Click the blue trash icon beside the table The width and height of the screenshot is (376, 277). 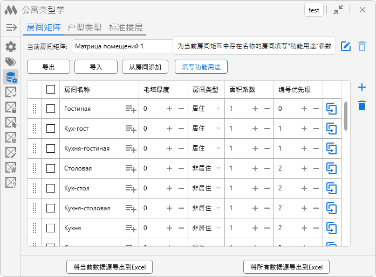(362, 105)
